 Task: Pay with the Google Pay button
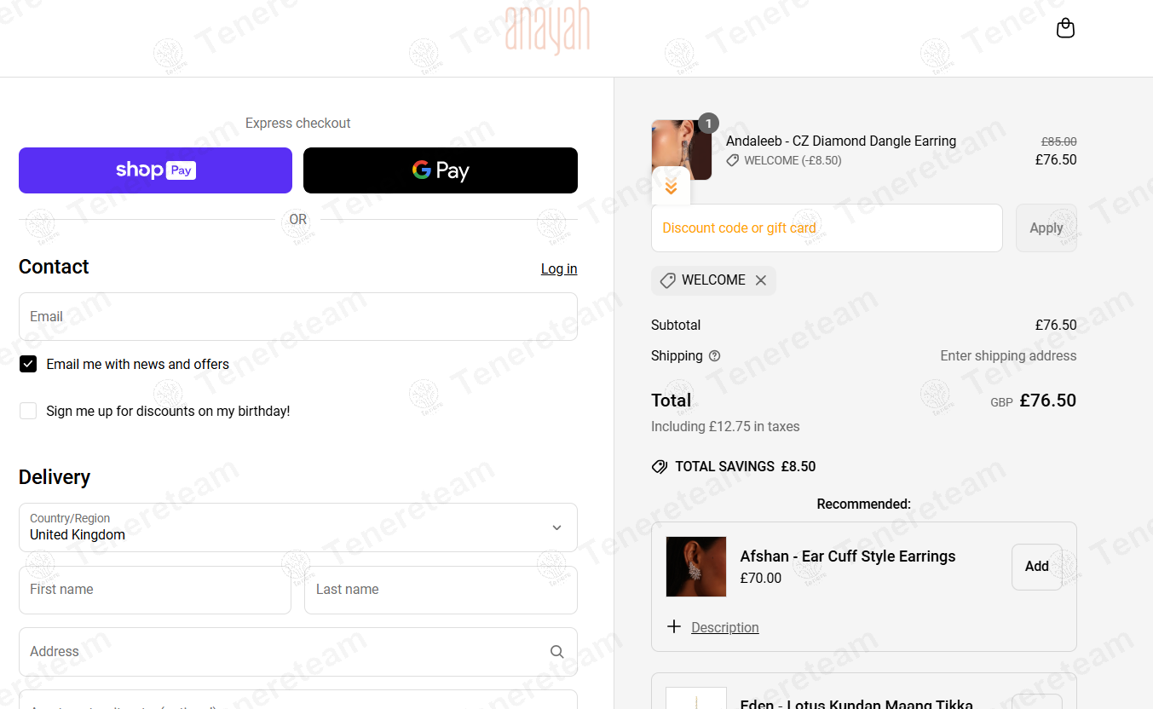coord(441,170)
